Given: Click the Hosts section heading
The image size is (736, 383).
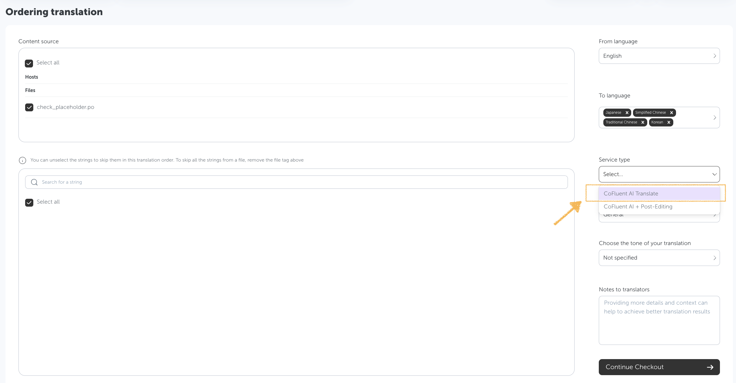Looking at the screenshot, I should [31, 77].
